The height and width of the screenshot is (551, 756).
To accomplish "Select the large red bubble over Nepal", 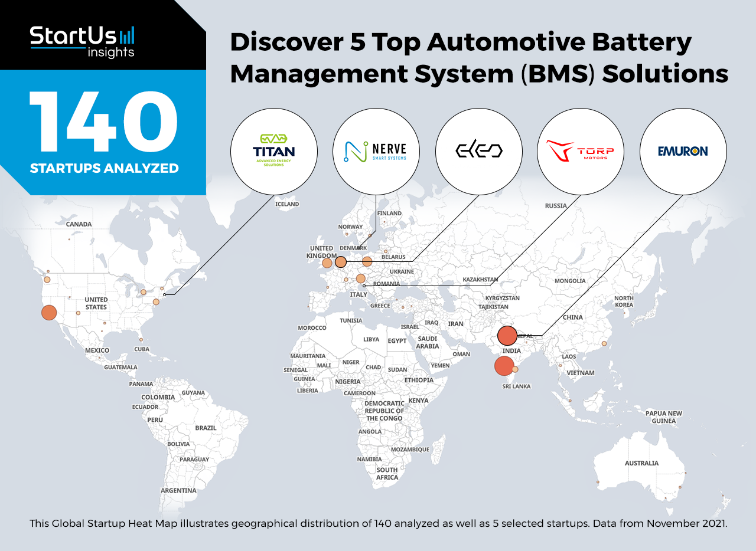I will pyautogui.click(x=507, y=336).
